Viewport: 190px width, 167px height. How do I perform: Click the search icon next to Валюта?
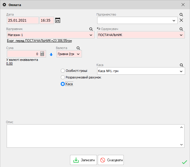[x=78, y=48]
